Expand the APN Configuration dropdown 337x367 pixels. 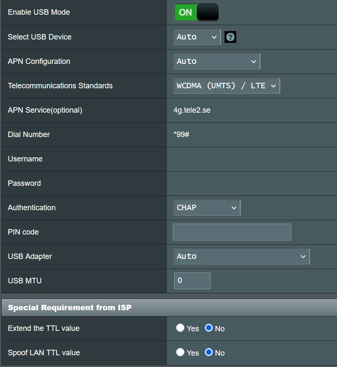coord(217,61)
